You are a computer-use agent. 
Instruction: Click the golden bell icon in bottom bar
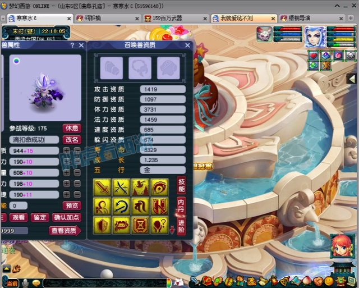285,282
